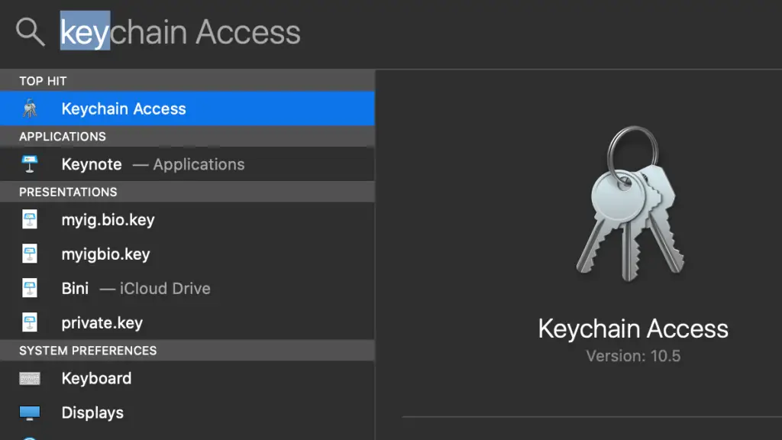Open Bini from iCloud Drive
Viewport: 782px width, 440px height.
(187, 288)
